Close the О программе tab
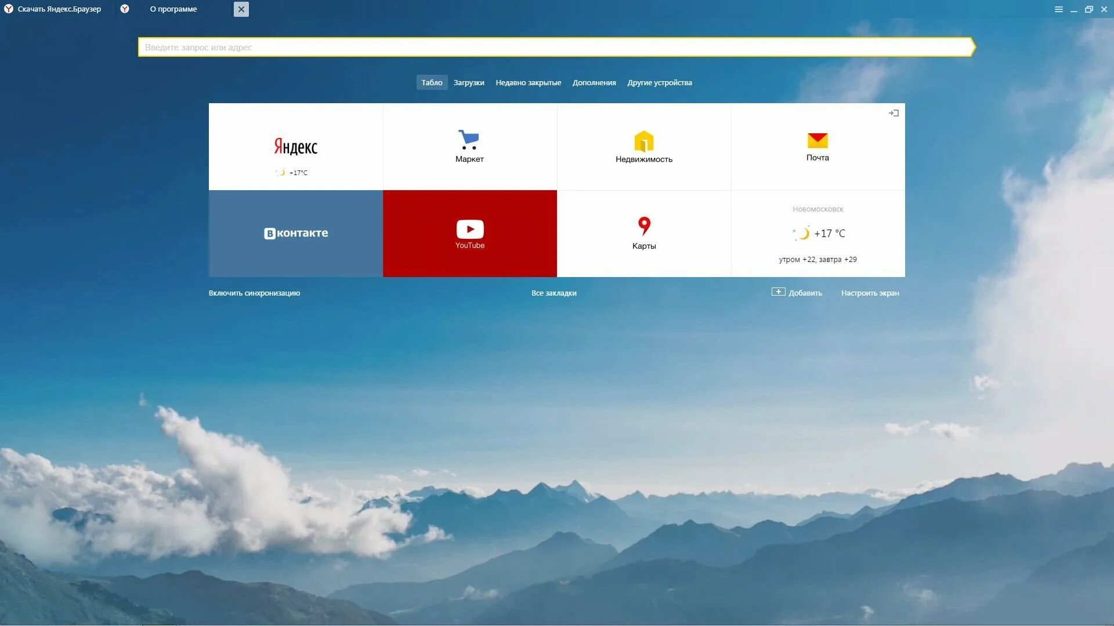The width and height of the screenshot is (1114, 626). (x=241, y=9)
